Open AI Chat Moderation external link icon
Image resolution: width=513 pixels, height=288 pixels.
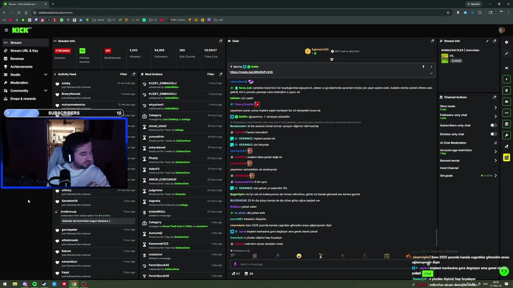pyautogui.click(x=495, y=143)
